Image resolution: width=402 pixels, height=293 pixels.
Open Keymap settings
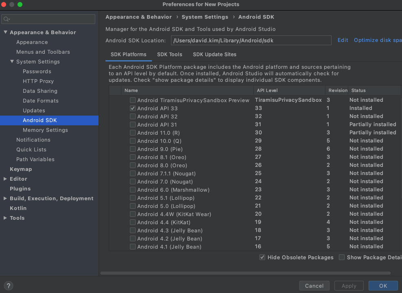click(x=21, y=169)
